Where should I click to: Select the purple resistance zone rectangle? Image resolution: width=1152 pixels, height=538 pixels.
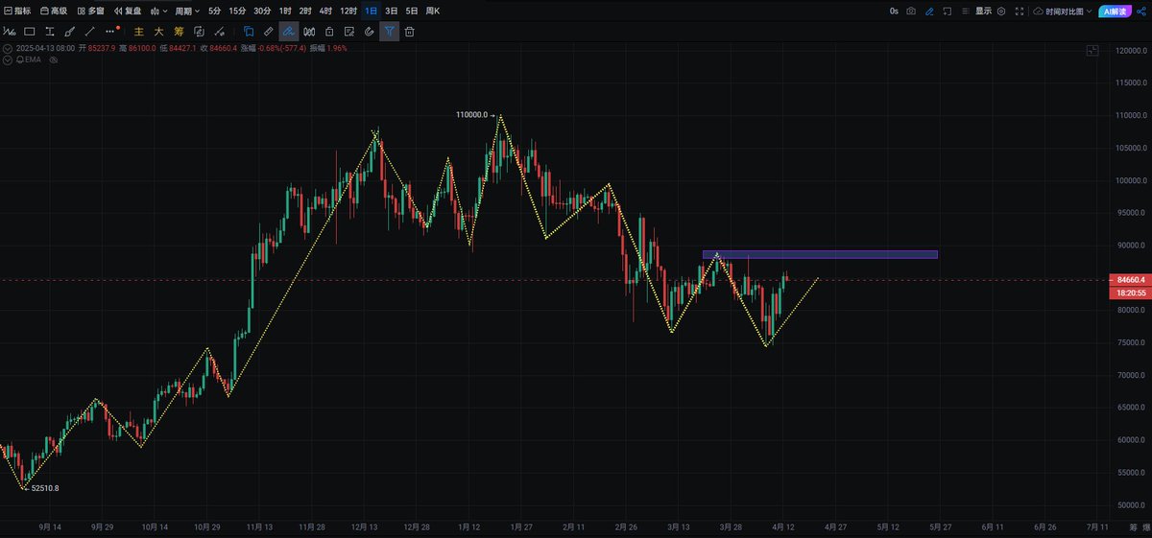click(820, 254)
